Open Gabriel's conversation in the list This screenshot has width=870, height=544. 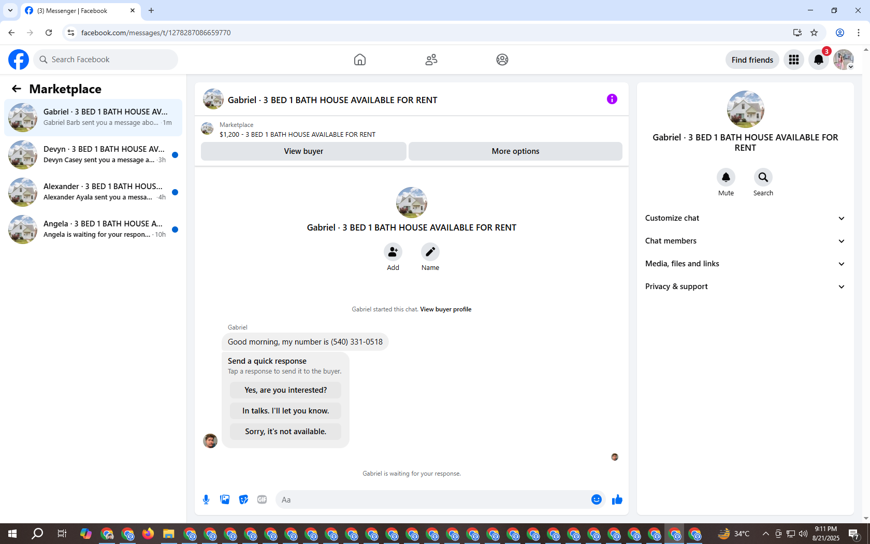[93, 118]
